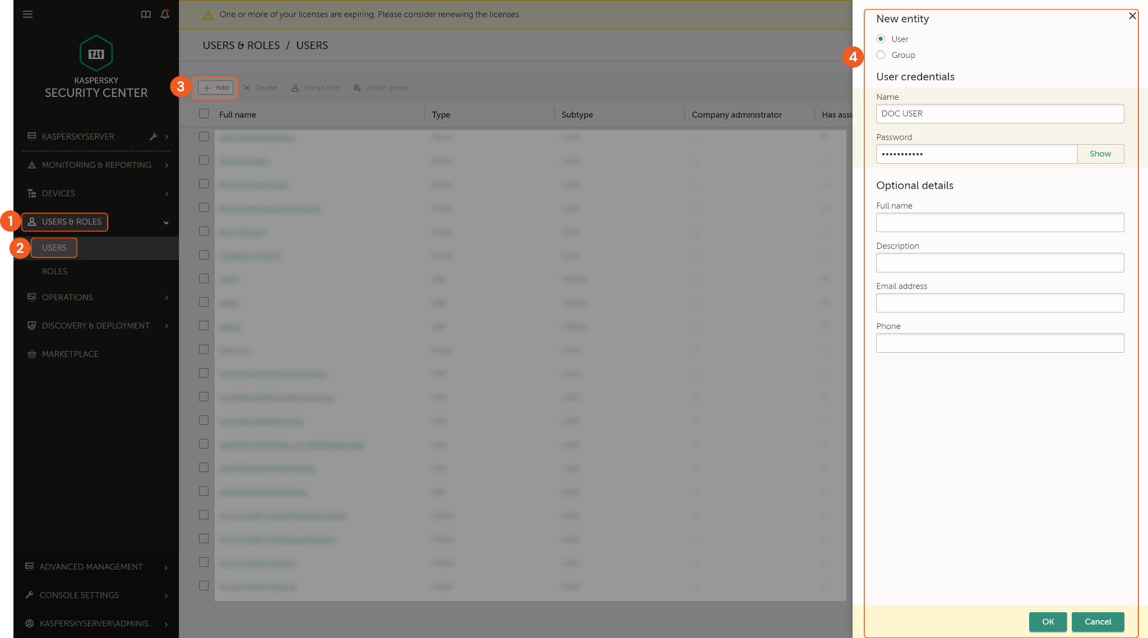Open the Roles submenu item

tap(54, 271)
